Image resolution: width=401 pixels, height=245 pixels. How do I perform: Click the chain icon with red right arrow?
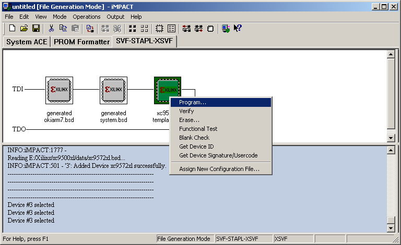coord(198,28)
